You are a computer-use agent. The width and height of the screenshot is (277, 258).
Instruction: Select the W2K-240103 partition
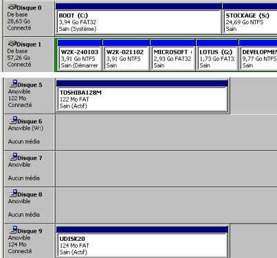tap(80, 58)
